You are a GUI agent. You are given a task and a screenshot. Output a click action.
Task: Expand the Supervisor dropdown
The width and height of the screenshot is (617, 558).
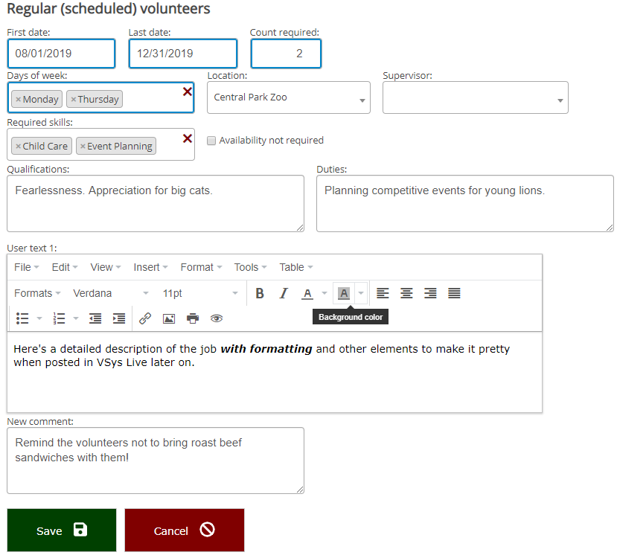(x=475, y=97)
